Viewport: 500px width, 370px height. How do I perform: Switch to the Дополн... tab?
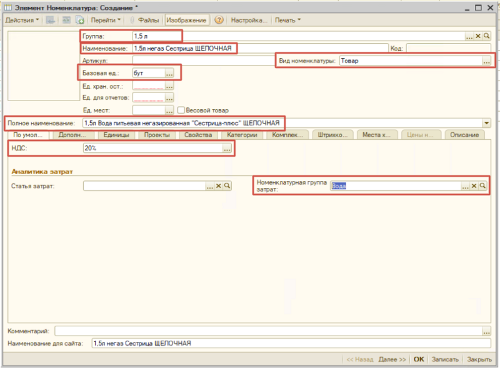coord(72,135)
